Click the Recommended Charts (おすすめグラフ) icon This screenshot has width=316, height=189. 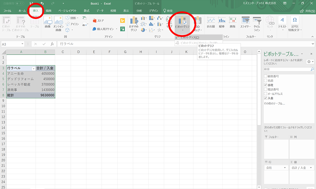134,24
